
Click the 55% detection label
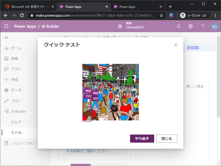(88, 96)
